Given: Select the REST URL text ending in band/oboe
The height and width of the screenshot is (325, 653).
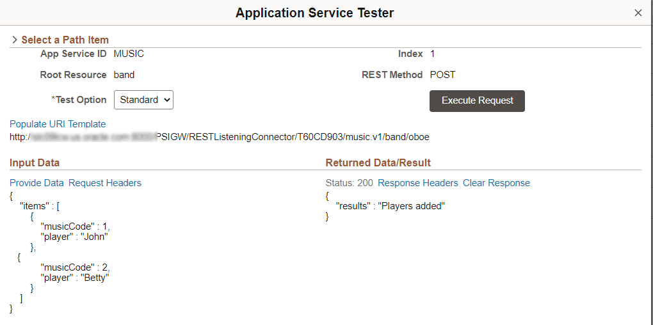Looking at the screenshot, I should [x=220, y=137].
